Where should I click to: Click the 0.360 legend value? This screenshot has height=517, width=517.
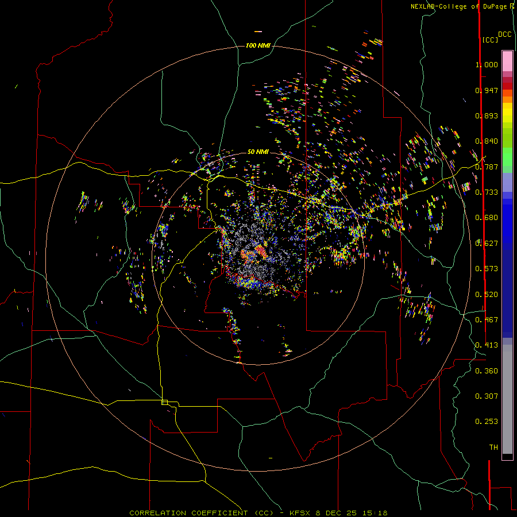click(487, 371)
